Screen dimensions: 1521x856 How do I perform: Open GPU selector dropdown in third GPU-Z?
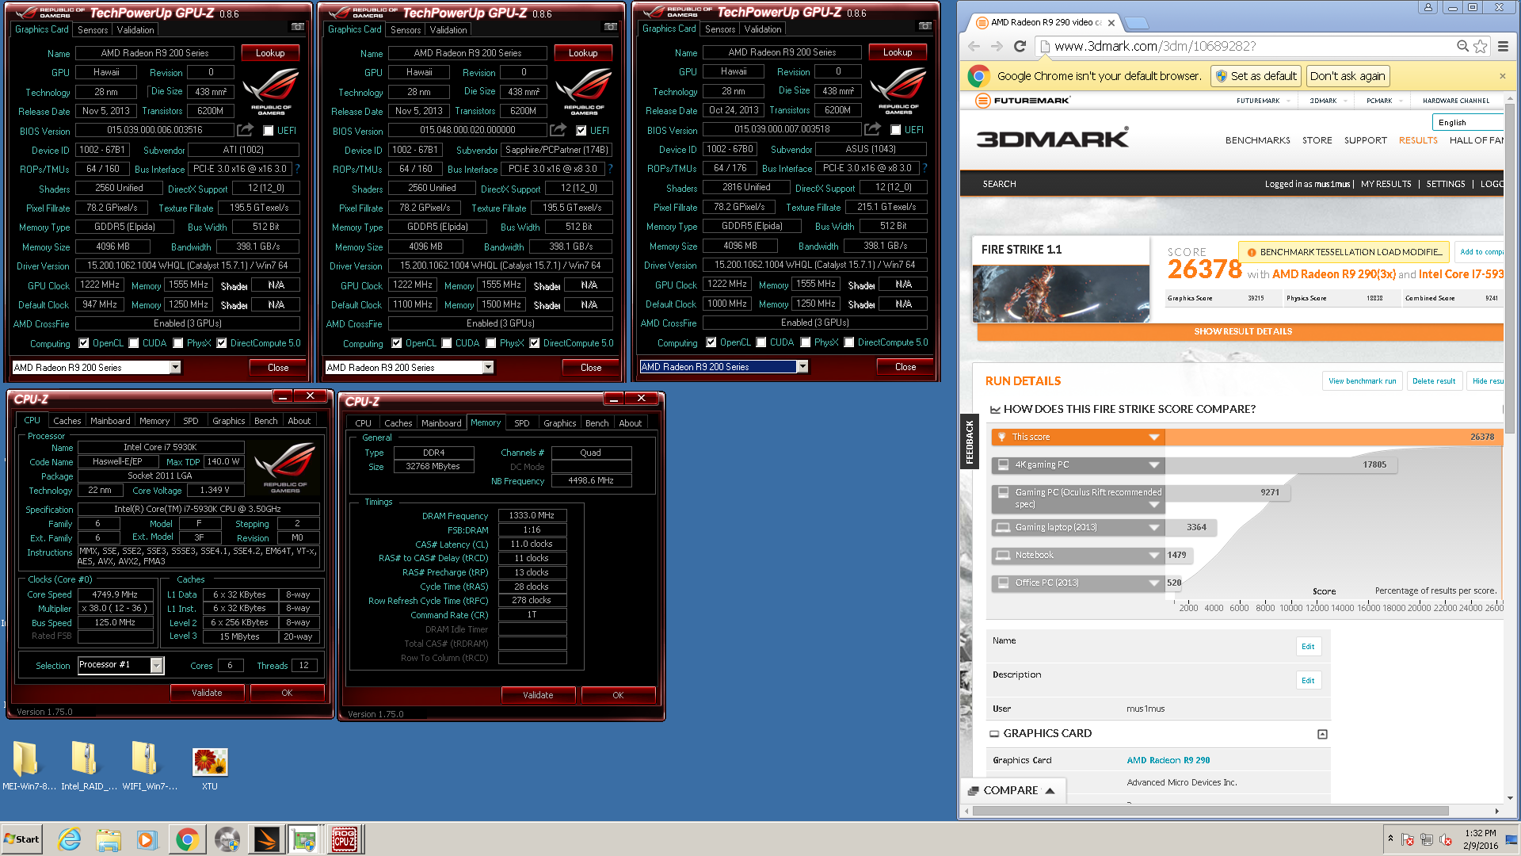click(x=802, y=366)
